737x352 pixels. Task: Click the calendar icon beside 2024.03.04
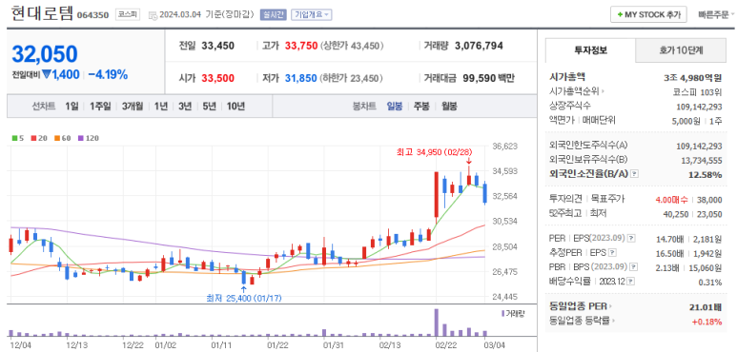153,15
